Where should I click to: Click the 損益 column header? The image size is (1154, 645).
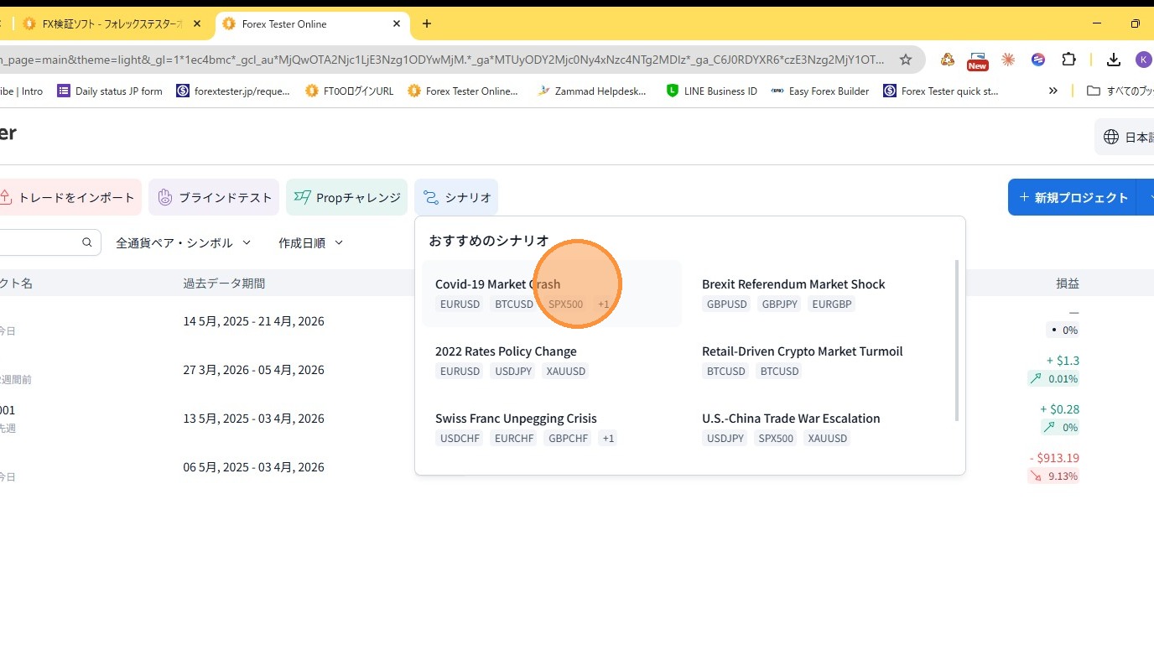click(1068, 283)
